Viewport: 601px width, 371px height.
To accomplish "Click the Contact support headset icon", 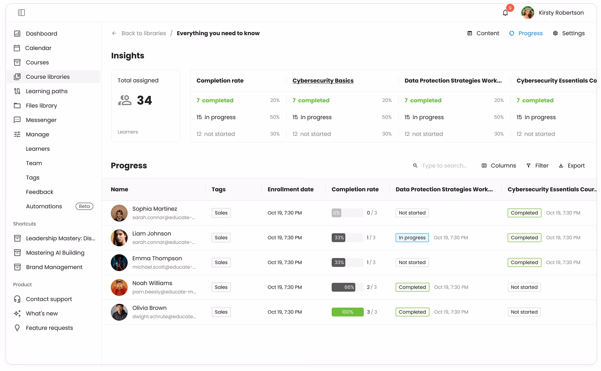I will (x=17, y=299).
